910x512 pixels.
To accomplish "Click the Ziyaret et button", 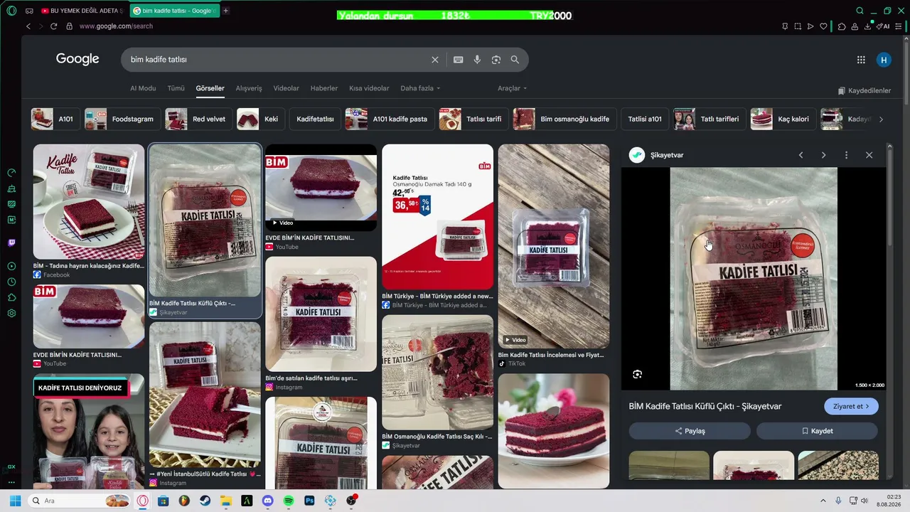I will click(851, 406).
